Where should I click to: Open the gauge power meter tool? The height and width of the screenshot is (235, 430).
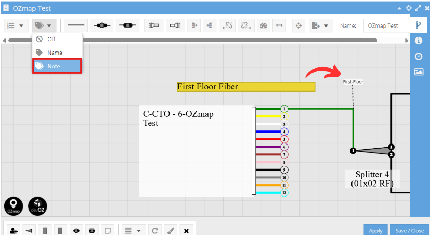coord(264,25)
